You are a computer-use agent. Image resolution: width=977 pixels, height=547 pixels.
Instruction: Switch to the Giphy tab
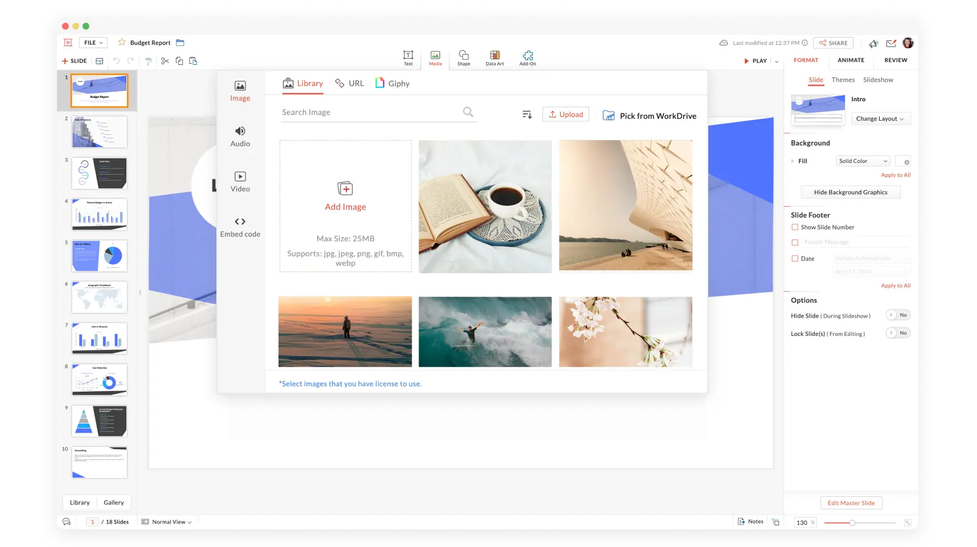click(x=392, y=84)
